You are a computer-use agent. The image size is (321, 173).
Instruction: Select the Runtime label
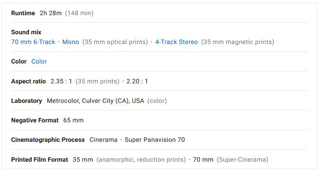point(23,13)
